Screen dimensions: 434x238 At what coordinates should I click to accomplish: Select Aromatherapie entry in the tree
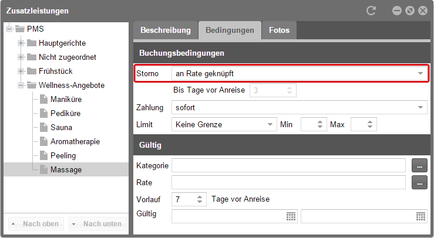point(75,141)
